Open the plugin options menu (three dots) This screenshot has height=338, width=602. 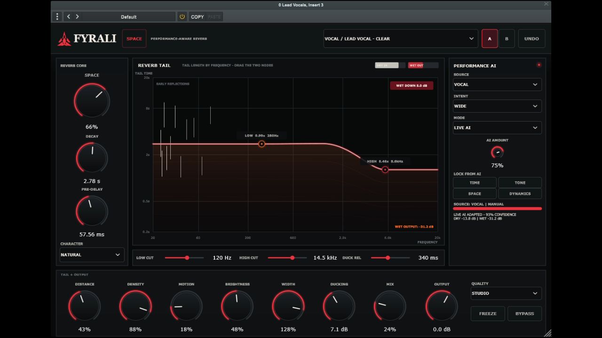click(x=57, y=16)
